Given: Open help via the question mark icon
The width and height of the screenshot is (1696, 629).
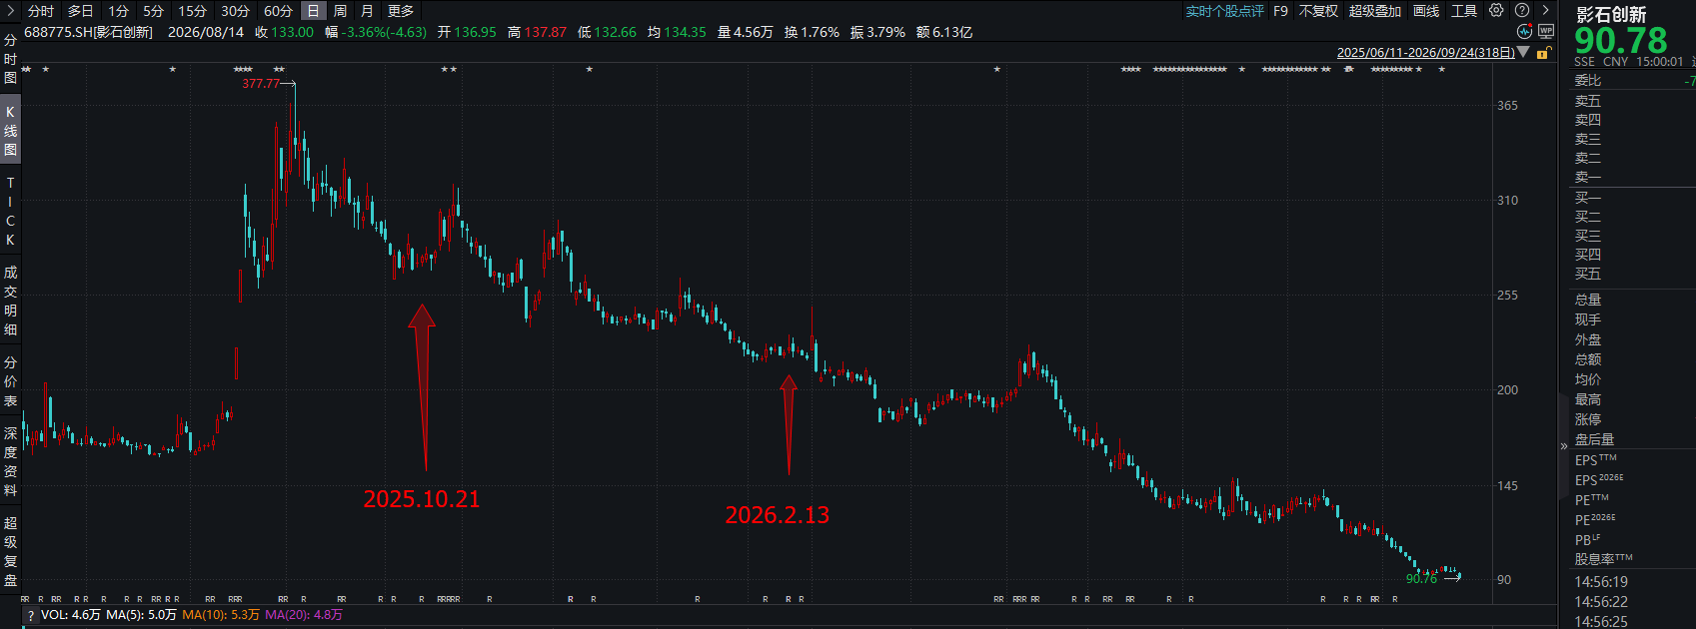Looking at the screenshot, I should tap(1522, 10).
